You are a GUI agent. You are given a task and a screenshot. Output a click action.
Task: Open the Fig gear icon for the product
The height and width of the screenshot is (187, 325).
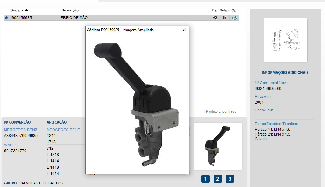215,18
